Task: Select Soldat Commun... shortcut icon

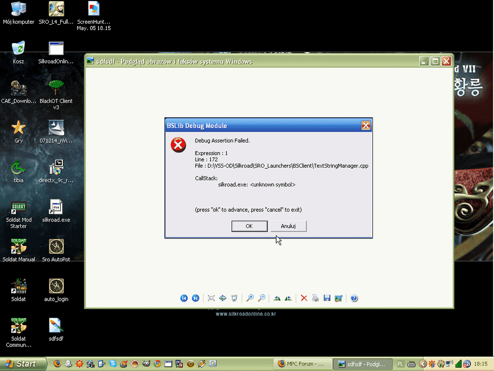Action: [x=19, y=333]
